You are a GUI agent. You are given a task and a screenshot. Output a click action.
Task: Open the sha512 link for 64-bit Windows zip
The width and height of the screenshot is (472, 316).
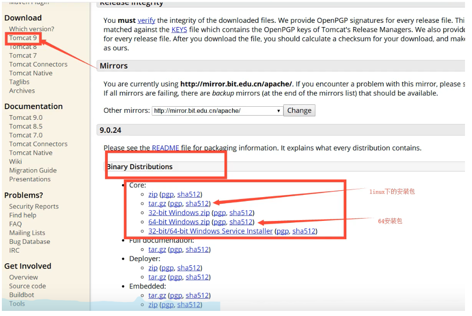coord(241,222)
